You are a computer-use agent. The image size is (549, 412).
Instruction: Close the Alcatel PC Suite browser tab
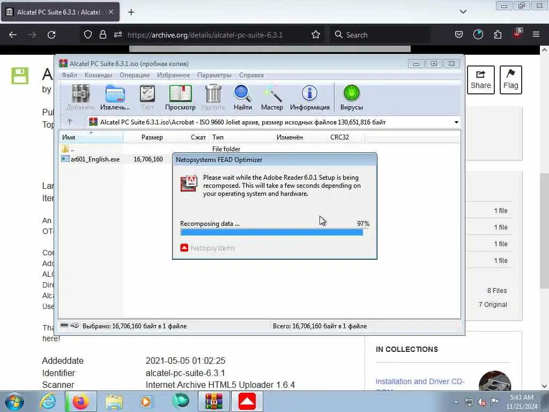110,12
